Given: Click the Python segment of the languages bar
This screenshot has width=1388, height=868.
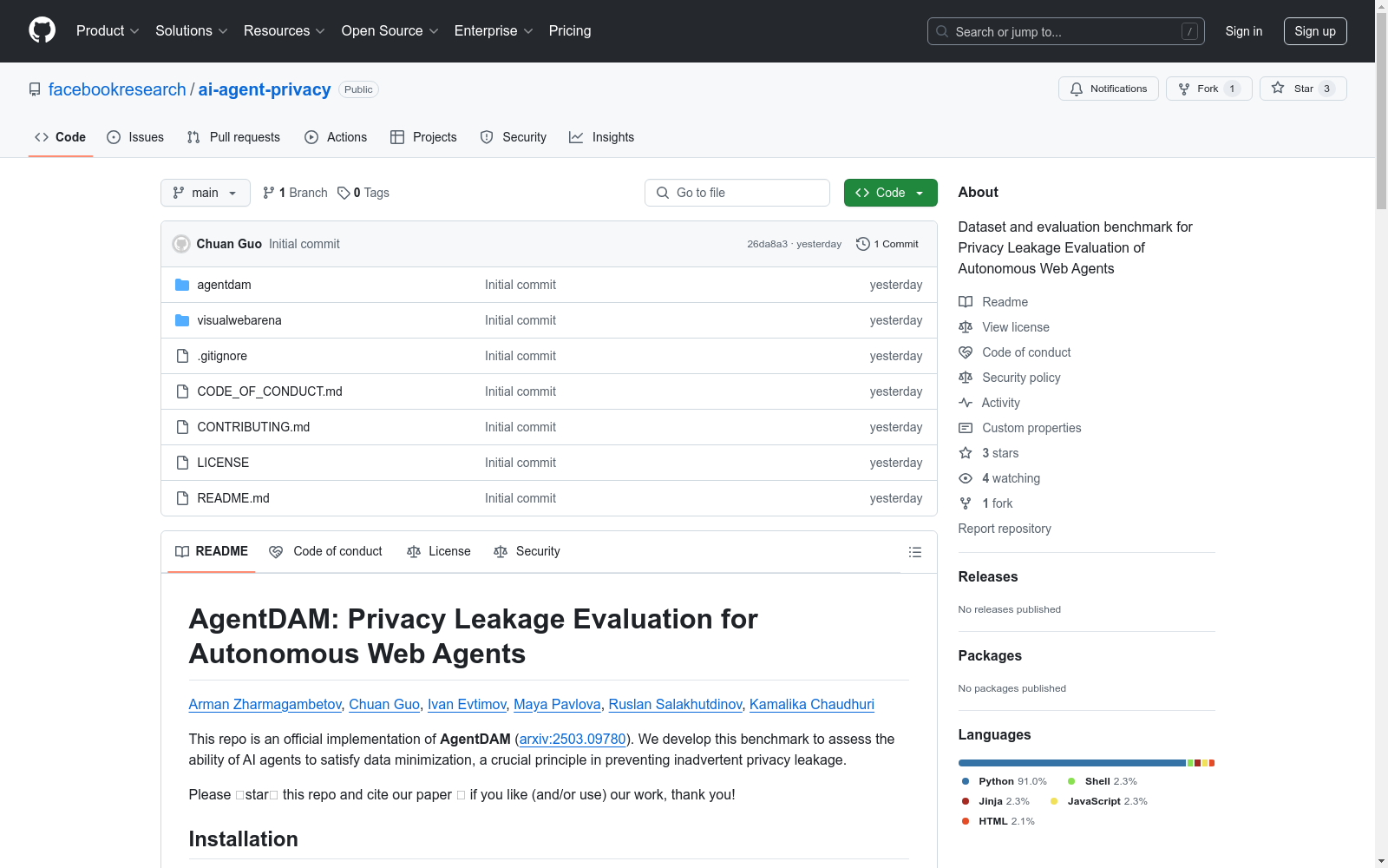Looking at the screenshot, I should point(1072,763).
